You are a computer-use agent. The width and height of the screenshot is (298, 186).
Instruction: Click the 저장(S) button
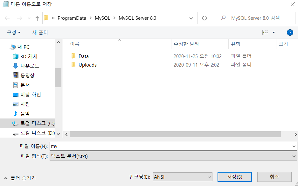(x=235, y=177)
